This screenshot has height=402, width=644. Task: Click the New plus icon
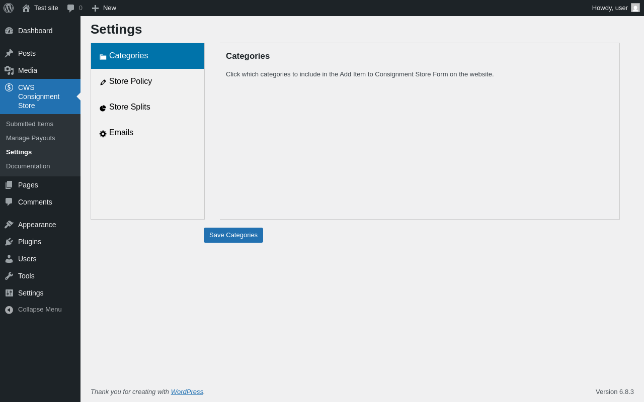coord(95,8)
